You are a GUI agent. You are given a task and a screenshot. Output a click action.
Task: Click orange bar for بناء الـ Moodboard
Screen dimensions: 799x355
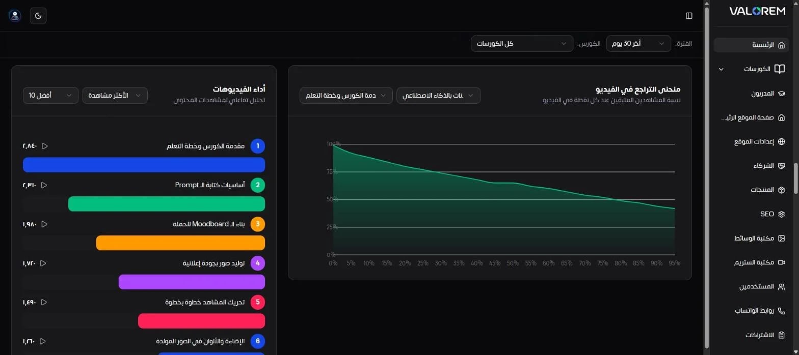(x=180, y=243)
